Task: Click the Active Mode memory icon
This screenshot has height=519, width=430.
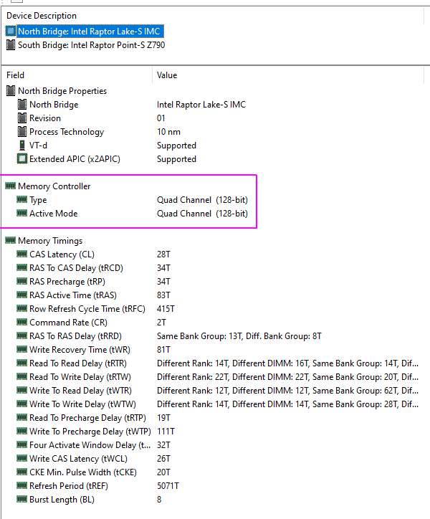Action: click(21, 213)
